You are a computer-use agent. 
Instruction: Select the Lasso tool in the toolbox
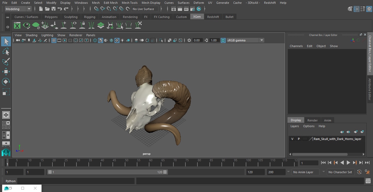coord(6,52)
